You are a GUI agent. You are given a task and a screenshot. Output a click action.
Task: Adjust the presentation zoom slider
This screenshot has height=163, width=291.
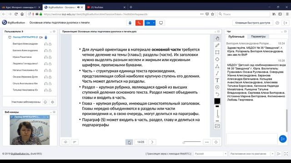tap(192, 142)
